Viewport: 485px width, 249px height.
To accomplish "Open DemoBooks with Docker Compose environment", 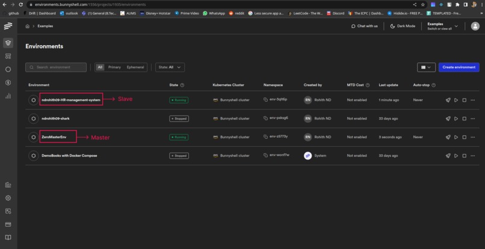I will pos(69,156).
